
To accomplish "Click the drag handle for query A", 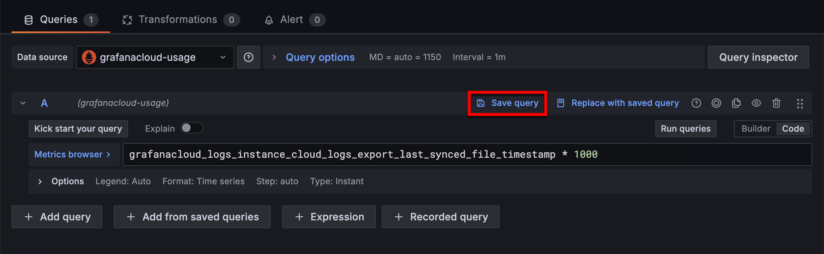I will (800, 103).
